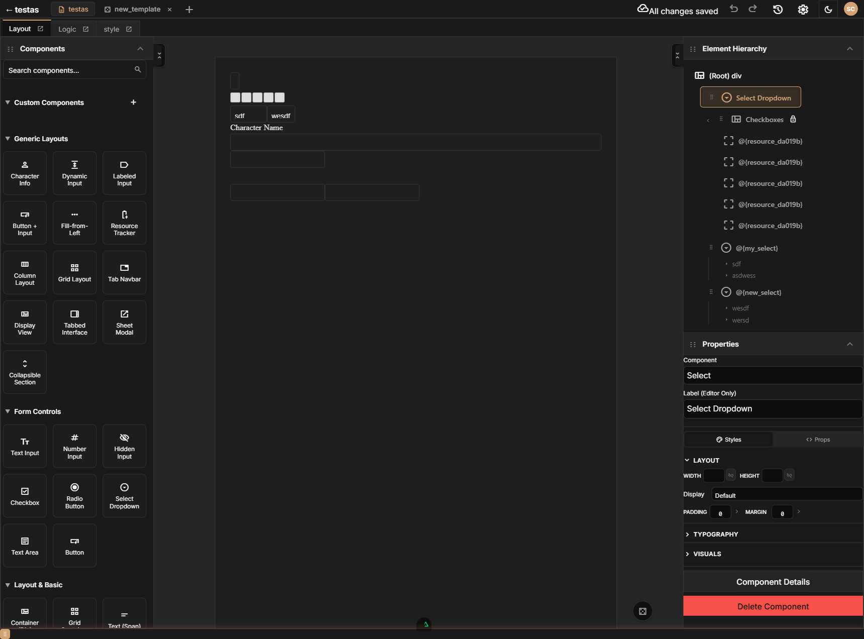Add a new Custom Component with the plus
The height and width of the screenshot is (639, 864).
coord(133,102)
